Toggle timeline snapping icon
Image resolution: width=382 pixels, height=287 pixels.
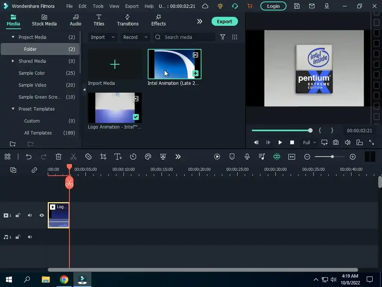(x=276, y=157)
